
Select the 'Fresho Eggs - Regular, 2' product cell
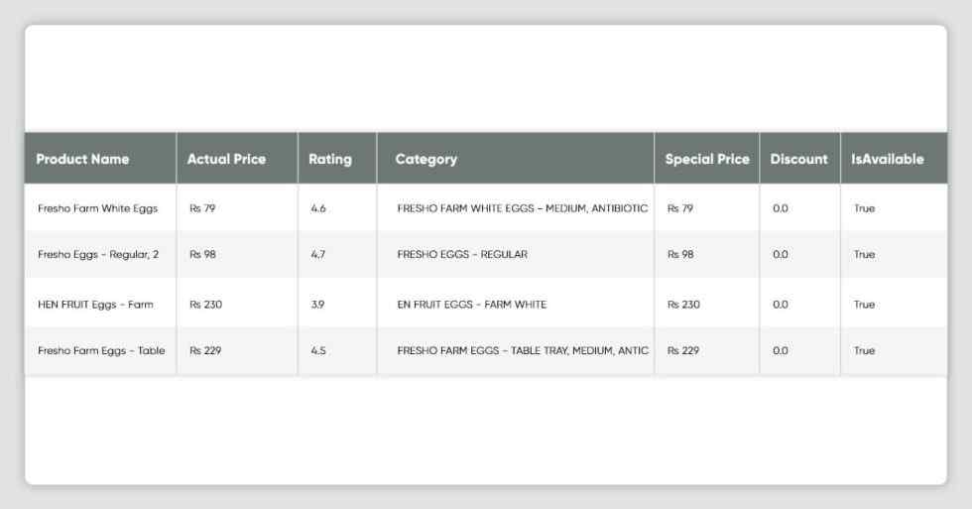click(98, 254)
